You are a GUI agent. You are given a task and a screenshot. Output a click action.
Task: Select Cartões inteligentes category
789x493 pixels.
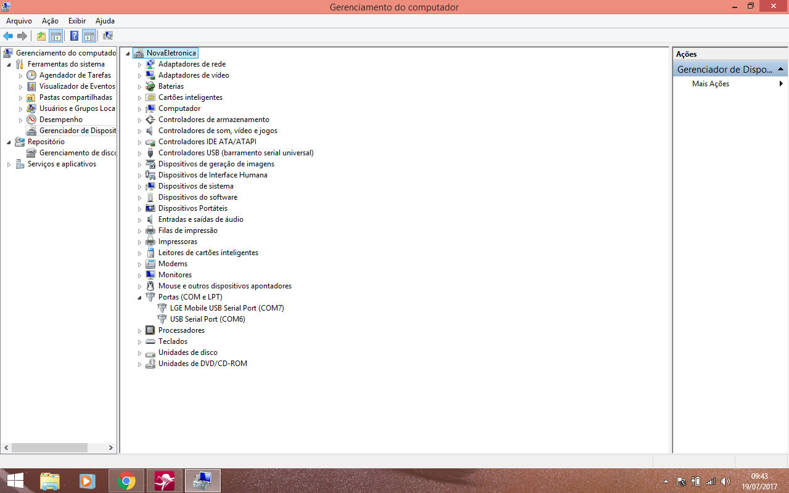click(x=190, y=97)
